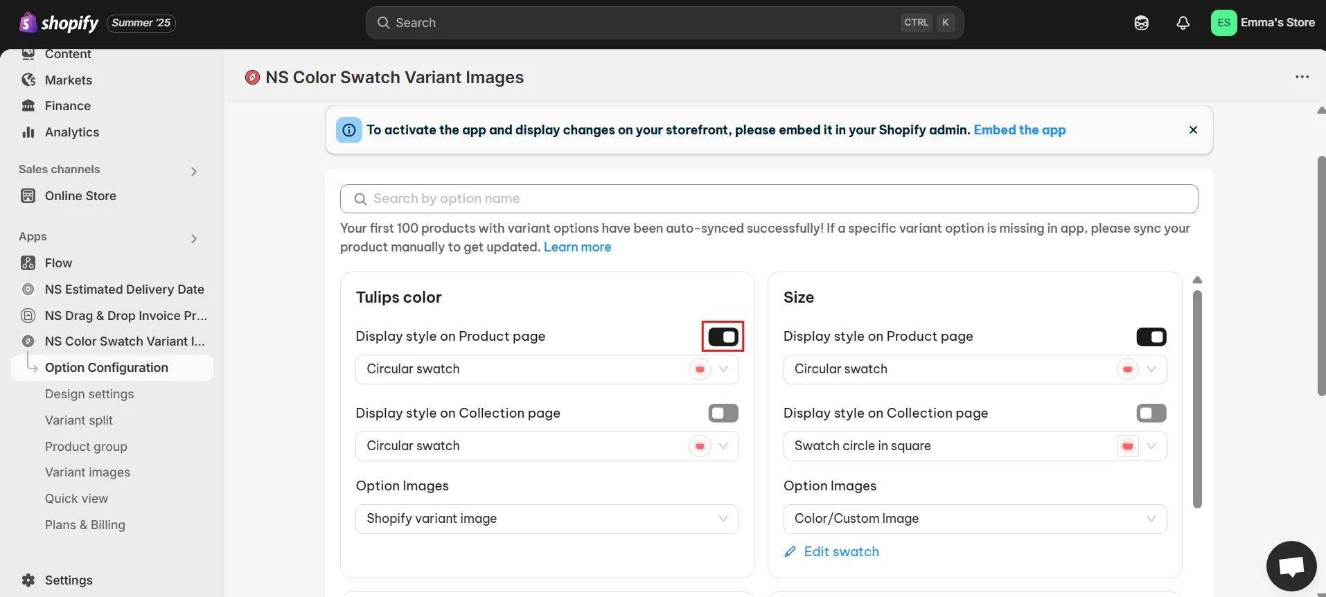Click the Flow app icon
The height and width of the screenshot is (597, 1326).
[28, 263]
